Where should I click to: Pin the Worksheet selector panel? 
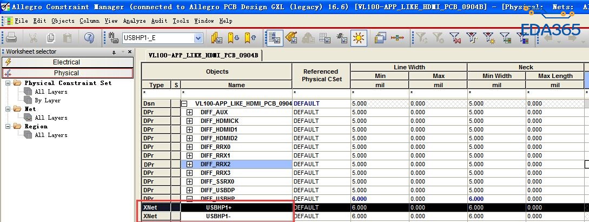(x=114, y=53)
